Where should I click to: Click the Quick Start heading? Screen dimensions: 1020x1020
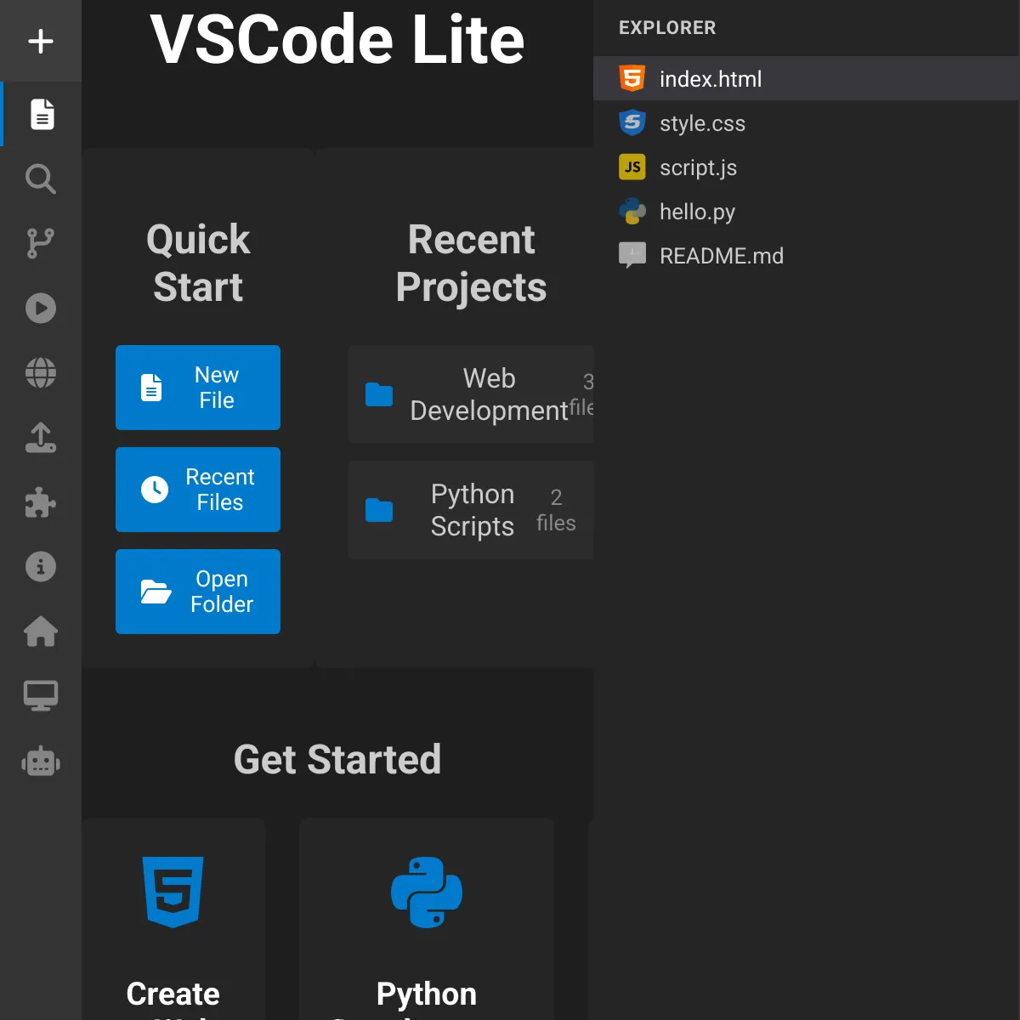click(x=198, y=263)
